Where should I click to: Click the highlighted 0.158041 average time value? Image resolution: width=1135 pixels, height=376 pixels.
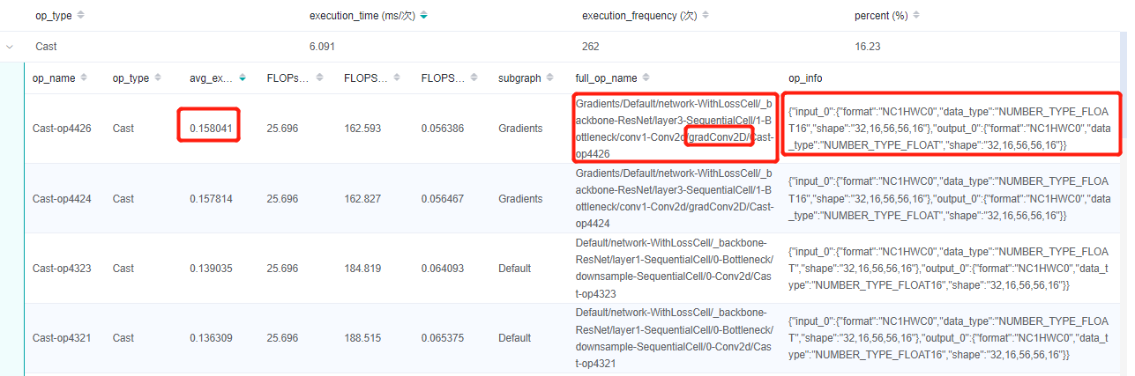[x=211, y=129]
